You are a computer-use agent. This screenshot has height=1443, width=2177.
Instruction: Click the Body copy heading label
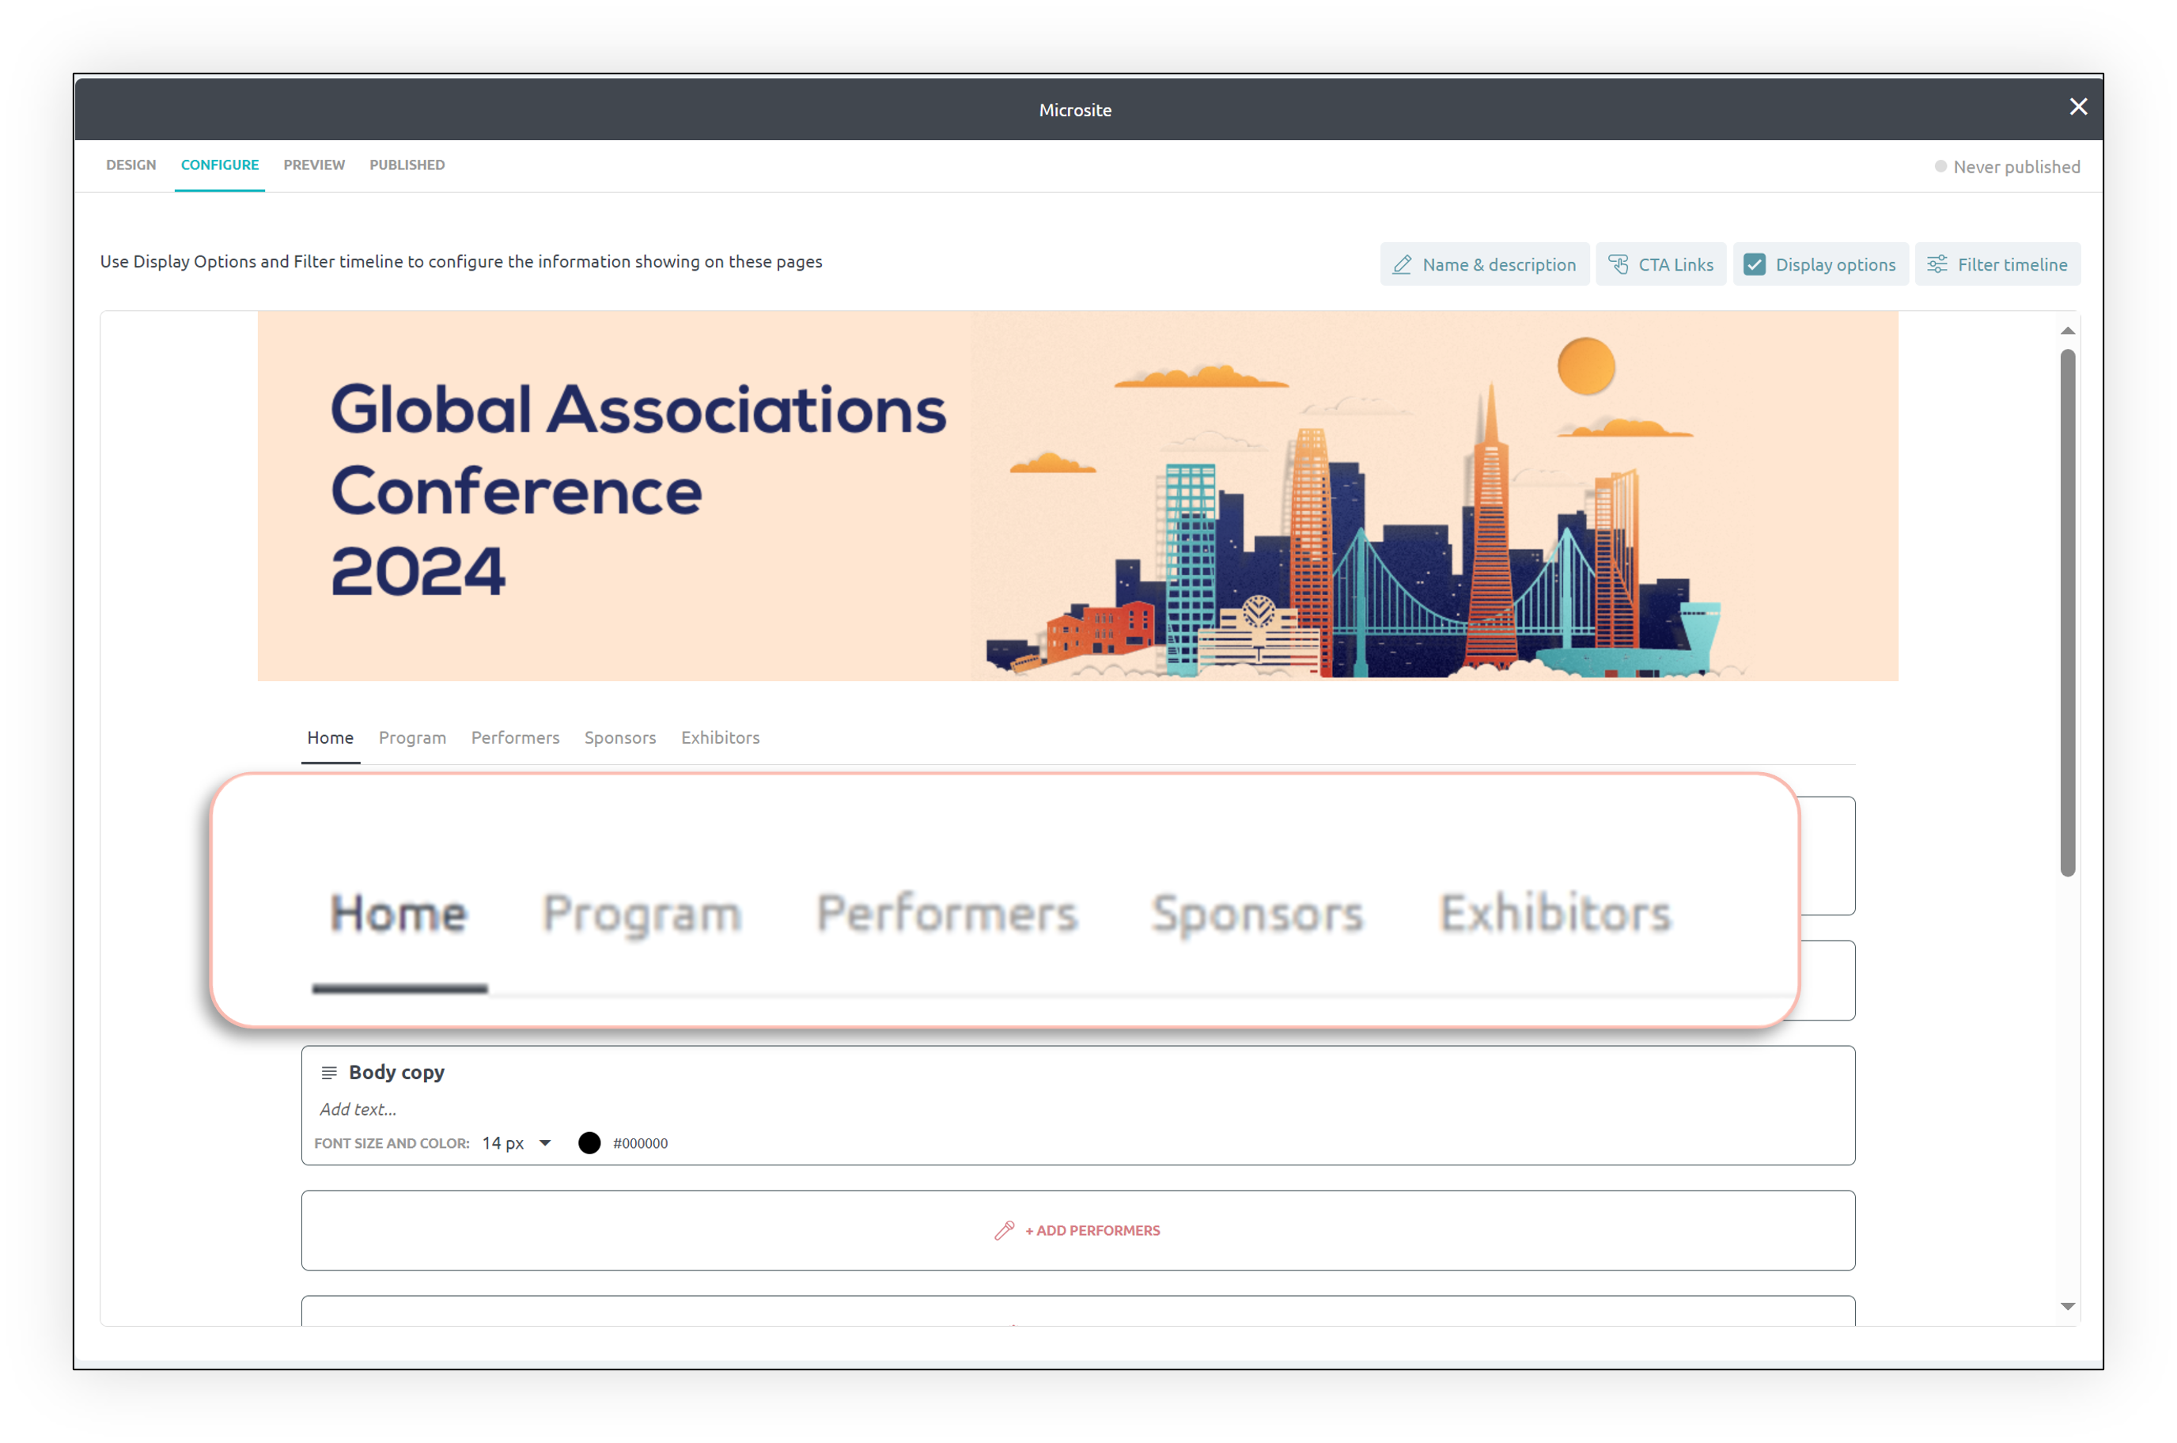(396, 1072)
